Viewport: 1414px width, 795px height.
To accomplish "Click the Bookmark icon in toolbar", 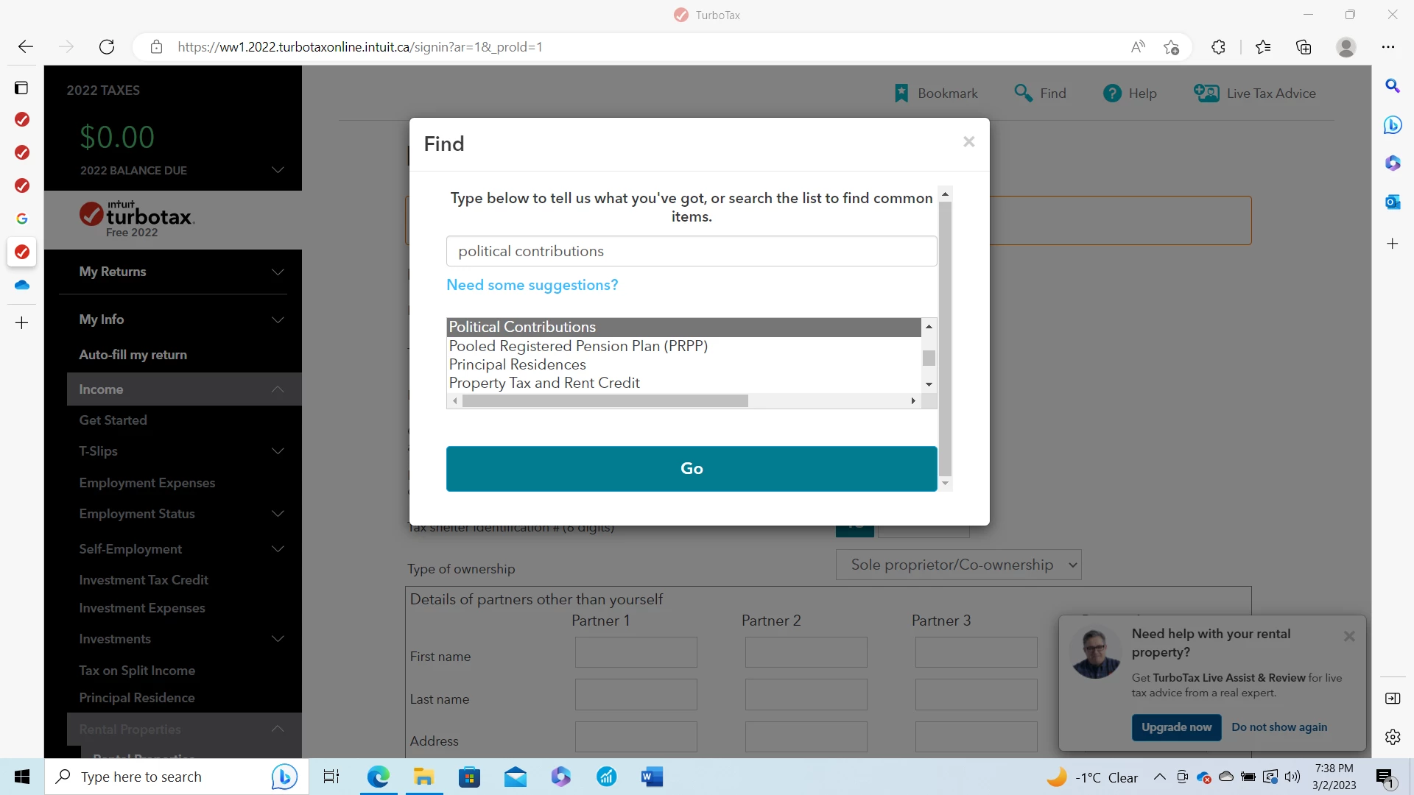I will pos(901,93).
